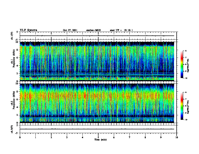
Task: Select the date text "Oct. 27, 2021"
Action: coord(70,30)
